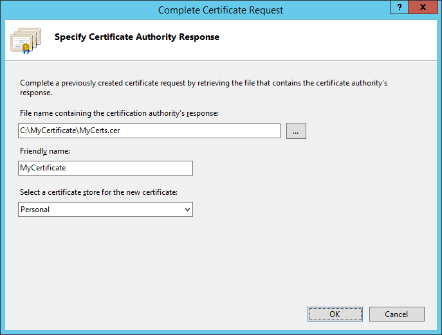
Task: Click the Specify Certificate Authority Response heading
Action: pos(136,37)
